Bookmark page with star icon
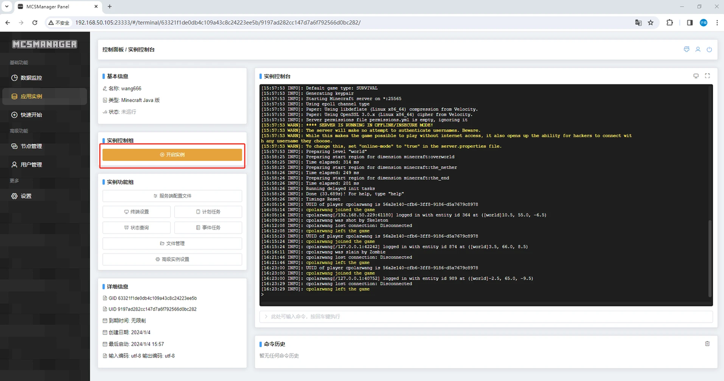724x381 pixels. [651, 22]
